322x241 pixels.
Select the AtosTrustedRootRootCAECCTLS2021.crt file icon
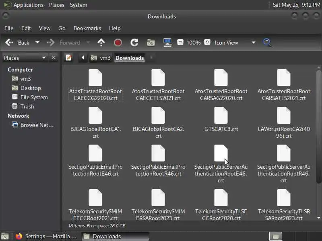pos(158,78)
